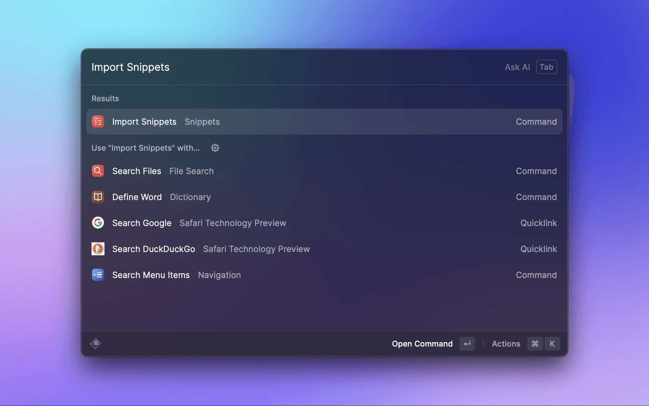
Task: Click the icon in the bottom-left corner
Action: (x=95, y=344)
